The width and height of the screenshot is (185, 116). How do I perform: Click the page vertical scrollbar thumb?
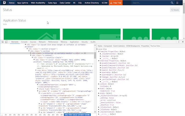pos(184,8)
